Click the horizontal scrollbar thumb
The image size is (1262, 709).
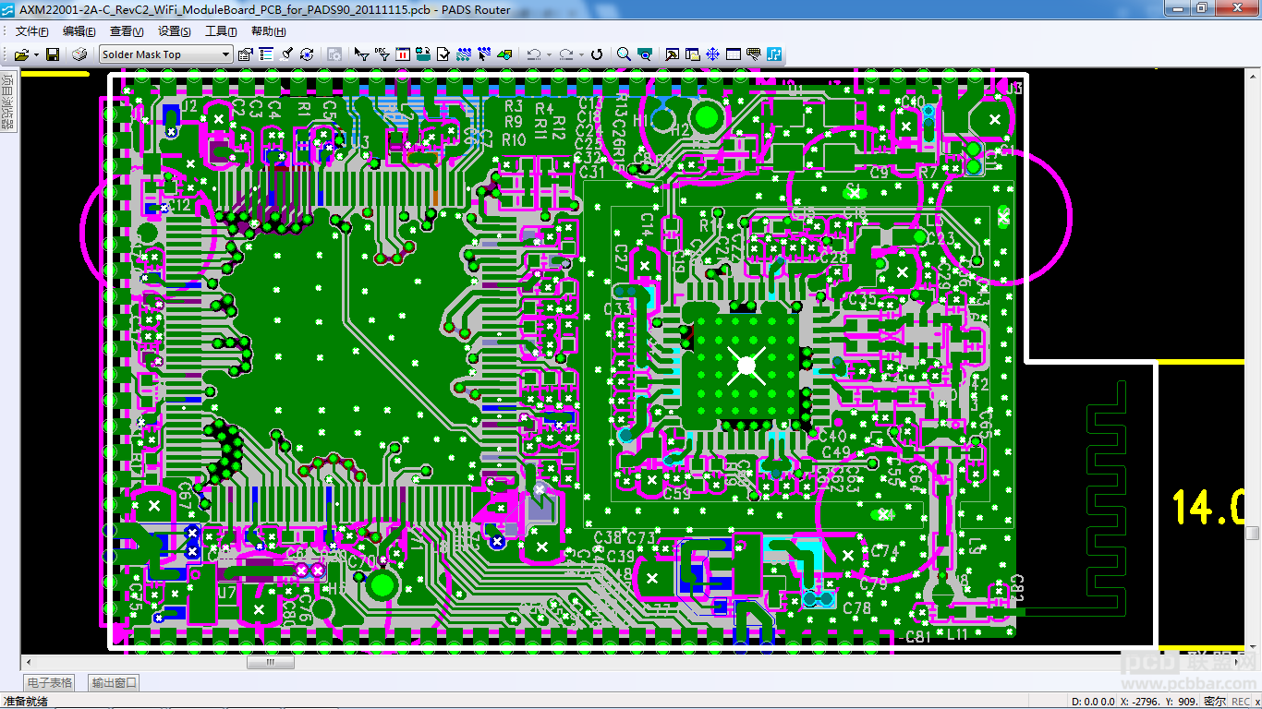pyautogui.click(x=270, y=662)
